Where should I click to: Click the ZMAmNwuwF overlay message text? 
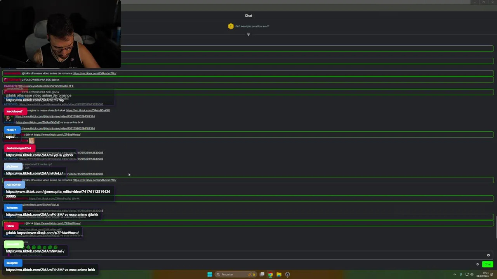(35, 251)
